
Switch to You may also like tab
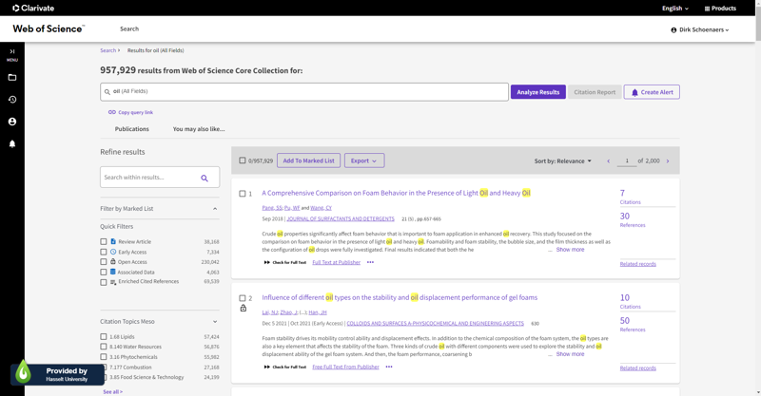(x=198, y=129)
